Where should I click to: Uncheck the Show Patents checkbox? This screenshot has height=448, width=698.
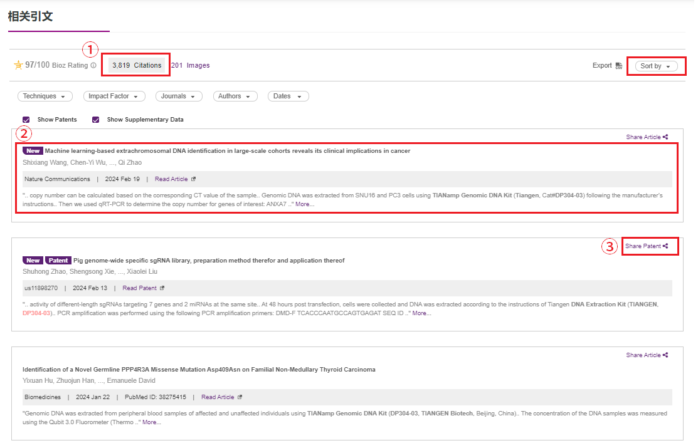tap(26, 120)
